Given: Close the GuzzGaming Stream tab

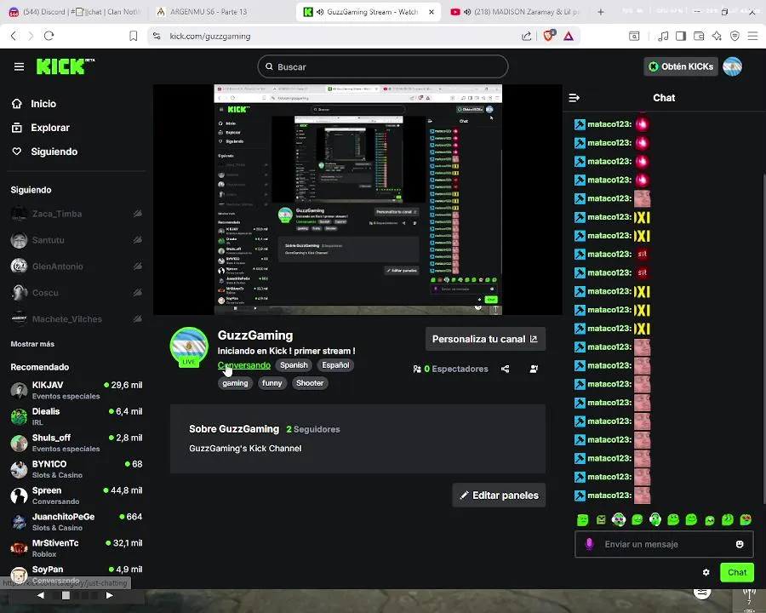Looking at the screenshot, I should 432,12.
